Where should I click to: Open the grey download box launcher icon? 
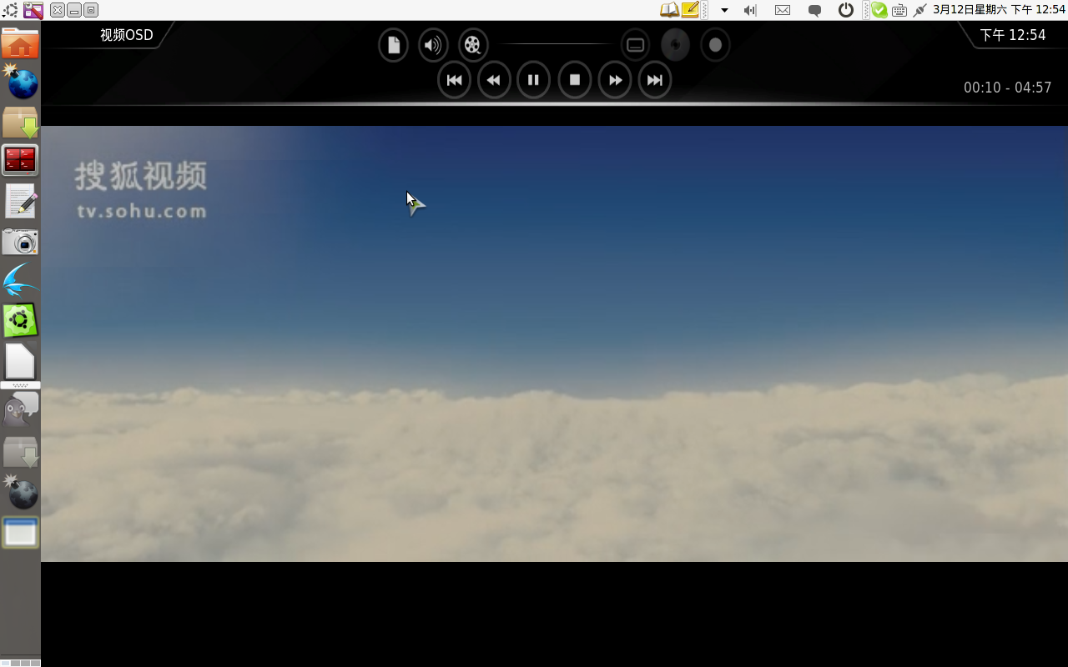click(x=20, y=452)
